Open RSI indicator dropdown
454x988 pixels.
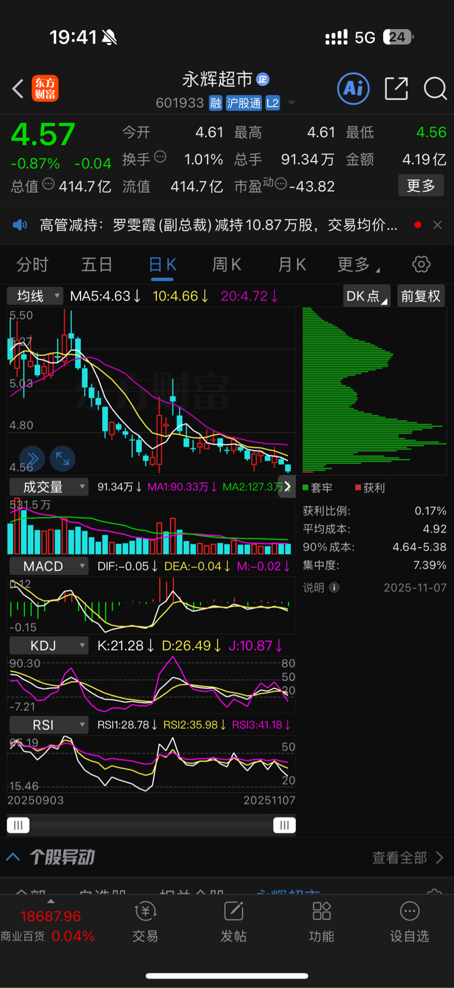[48, 725]
